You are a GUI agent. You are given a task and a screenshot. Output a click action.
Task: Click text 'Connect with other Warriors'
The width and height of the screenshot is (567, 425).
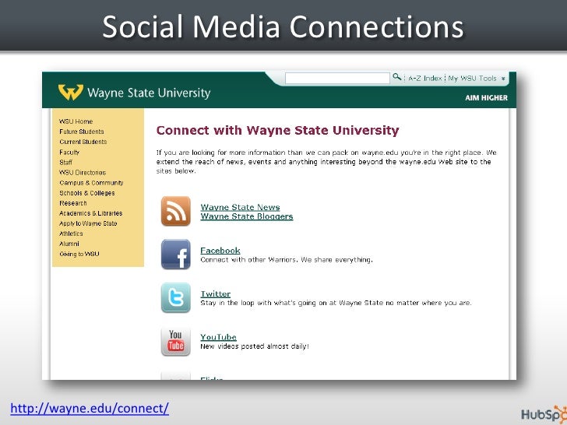248,259
